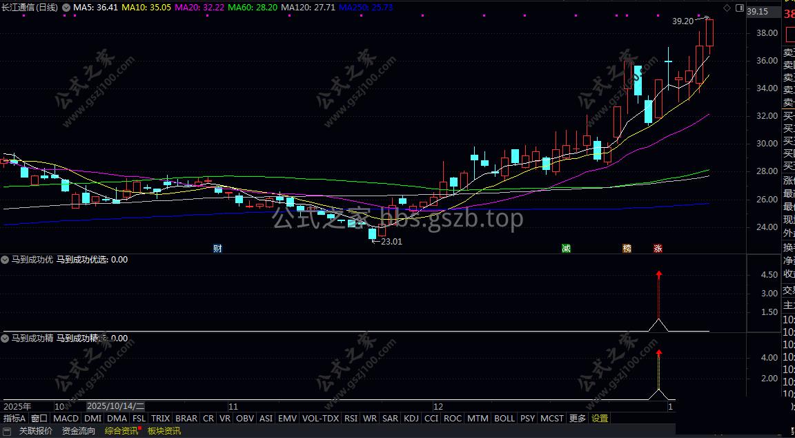Image resolution: width=795 pixels, height=438 pixels.
Task: Click the 长江通信(日线) chart title
Action: click(30, 8)
